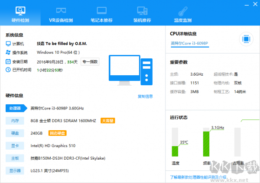Click the monitor magnifier icon above 硬件检测
The width and height of the screenshot is (260, 183).
coord(20,10)
